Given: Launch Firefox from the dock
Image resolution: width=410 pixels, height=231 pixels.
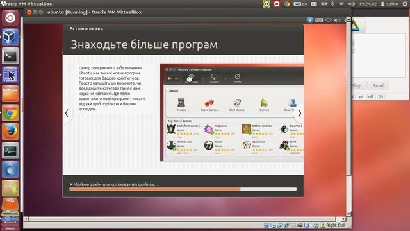Looking at the screenshot, I should click(x=10, y=132).
